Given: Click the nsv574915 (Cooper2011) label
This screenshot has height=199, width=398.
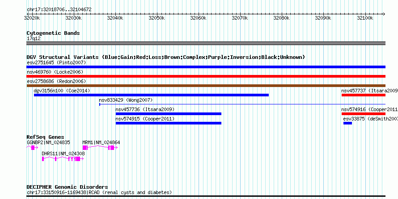Looking at the screenshot, I should (145, 119).
